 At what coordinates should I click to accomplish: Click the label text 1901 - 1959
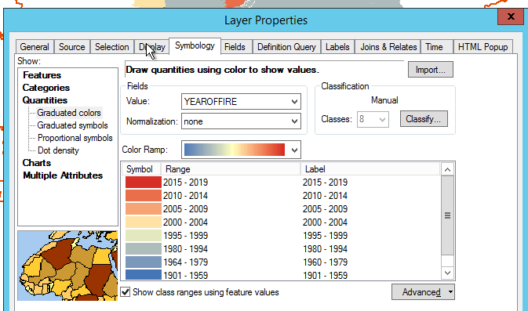325,276
